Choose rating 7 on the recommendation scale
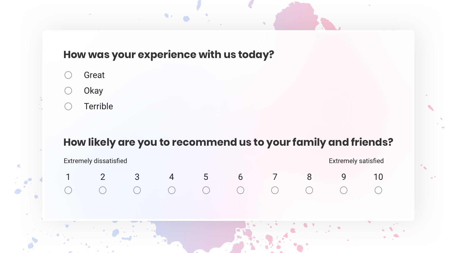This screenshot has height=253, width=459. (275, 190)
